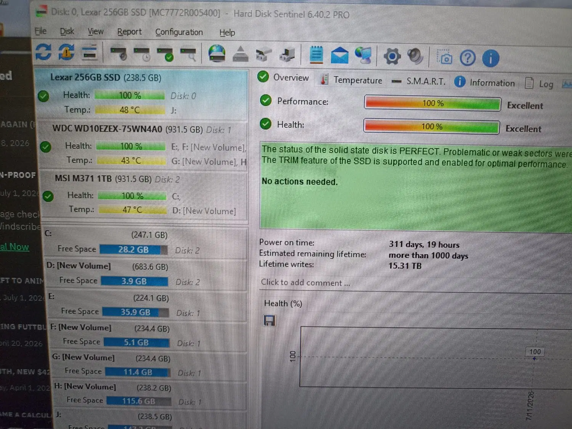Click the refresh icon with warning lock

click(66, 52)
